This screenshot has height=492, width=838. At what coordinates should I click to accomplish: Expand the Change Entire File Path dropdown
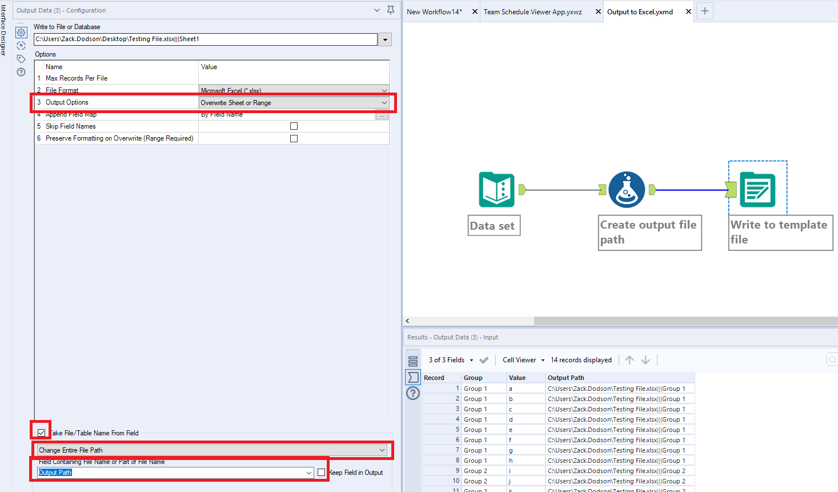383,450
